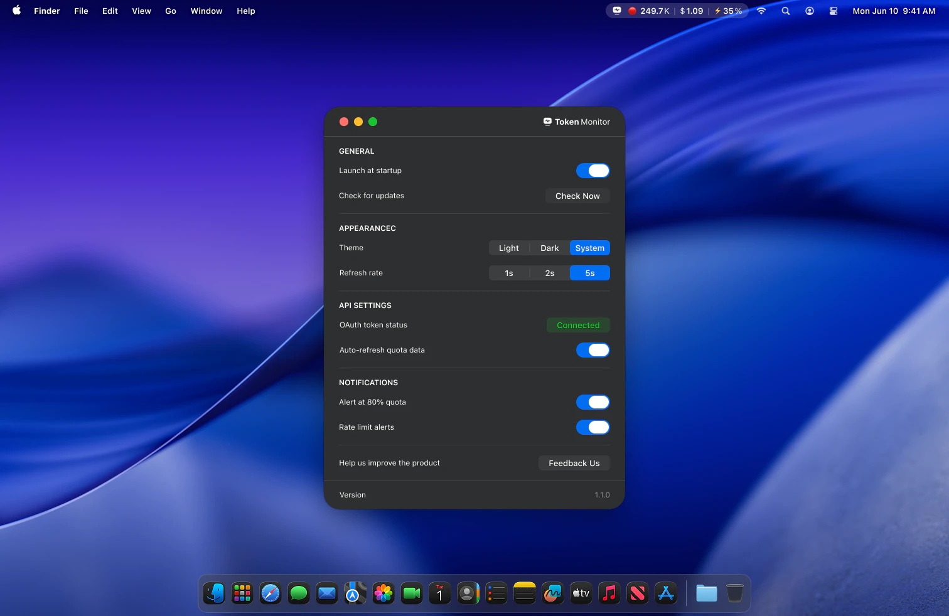This screenshot has width=949, height=616.
Task: Launch the App Store from the Dock
Action: pos(665,593)
